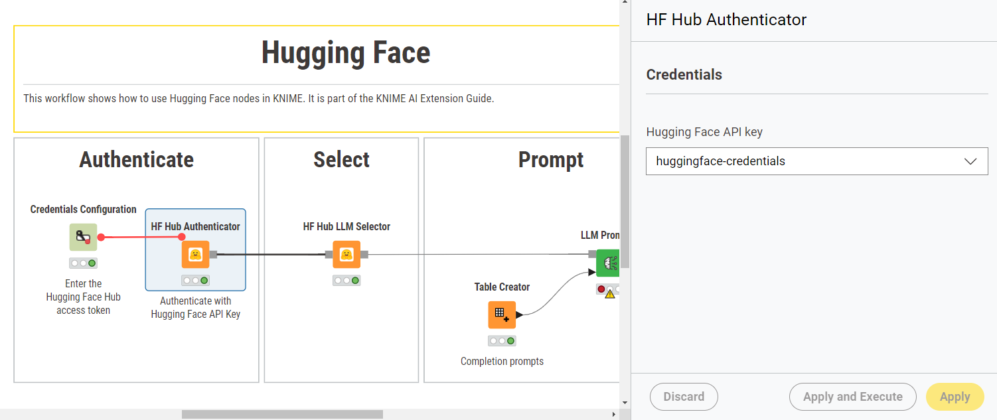Click the 'Hugging Face API key' field label
Image resolution: width=997 pixels, height=420 pixels.
[x=704, y=132]
